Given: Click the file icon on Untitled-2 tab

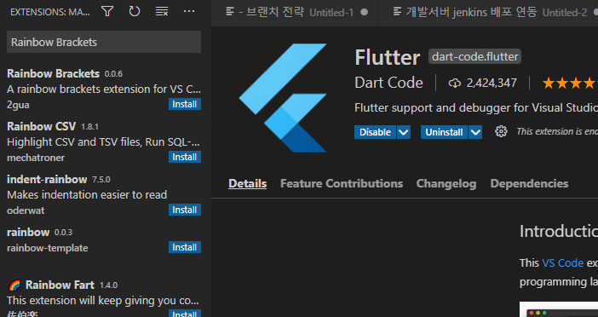Looking at the screenshot, I should [x=397, y=12].
